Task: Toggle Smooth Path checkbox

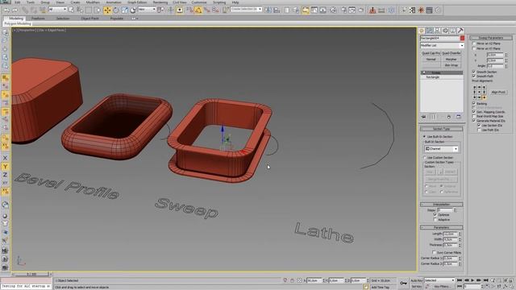Action: (474, 76)
